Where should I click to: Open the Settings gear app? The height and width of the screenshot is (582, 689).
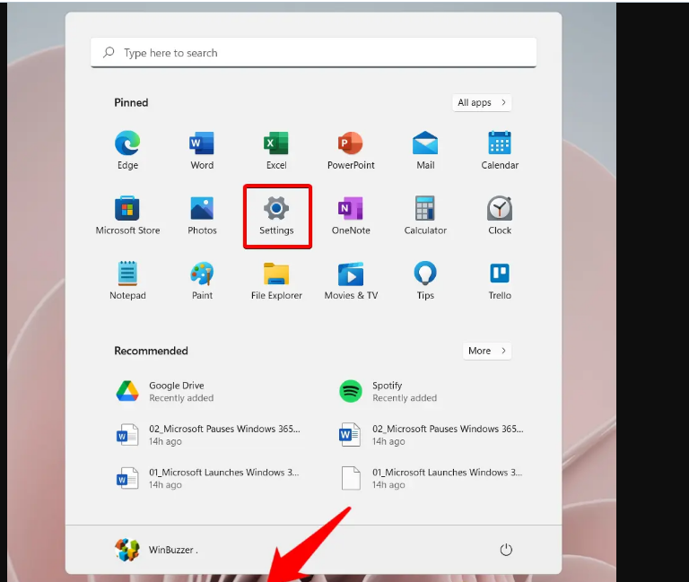[x=276, y=215]
